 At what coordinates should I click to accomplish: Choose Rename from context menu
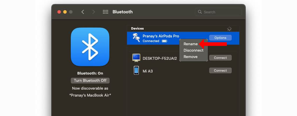[x=191, y=44]
